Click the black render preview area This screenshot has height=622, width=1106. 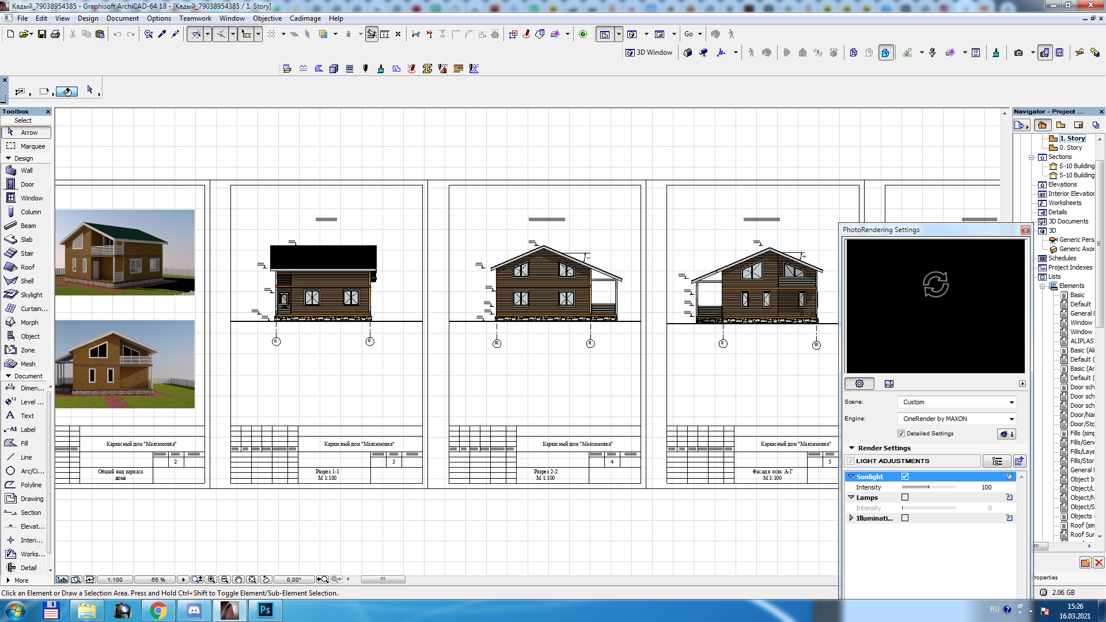[935, 306]
